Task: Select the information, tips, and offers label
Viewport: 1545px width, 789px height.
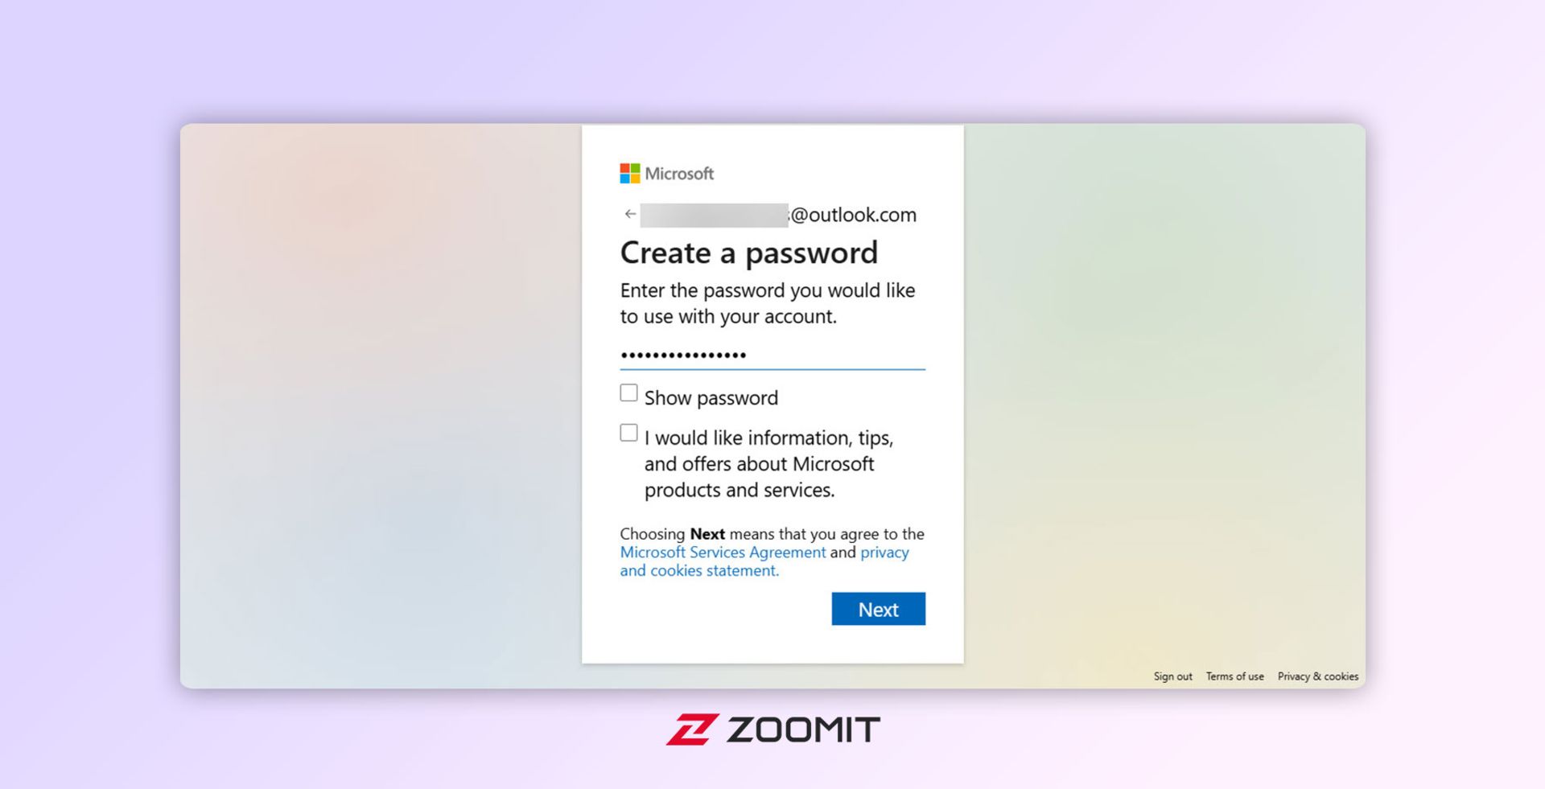Action: (x=768, y=464)
